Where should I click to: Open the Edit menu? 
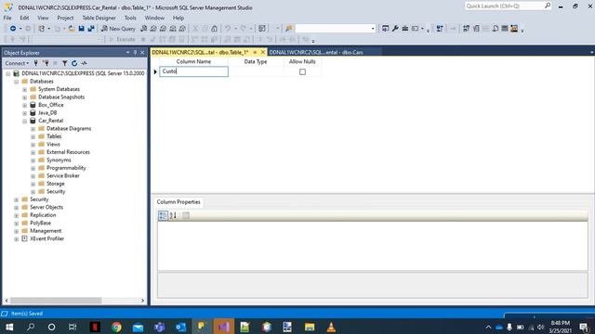(x=24, y=18)
